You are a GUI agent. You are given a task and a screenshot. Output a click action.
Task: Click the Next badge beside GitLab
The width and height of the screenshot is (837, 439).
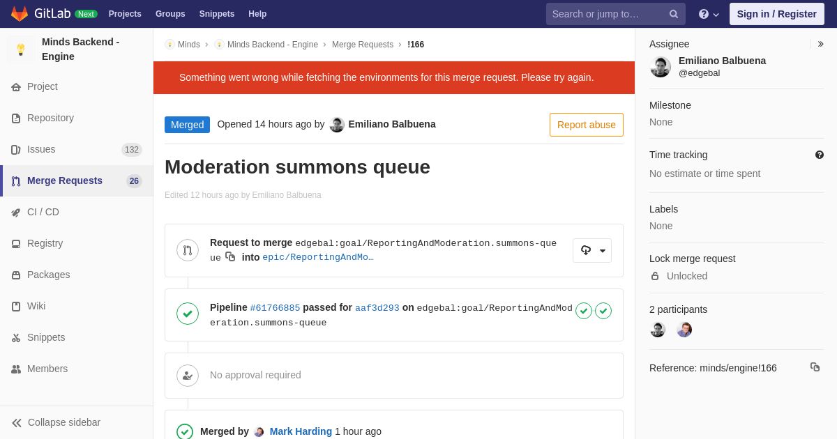point(86,14)
